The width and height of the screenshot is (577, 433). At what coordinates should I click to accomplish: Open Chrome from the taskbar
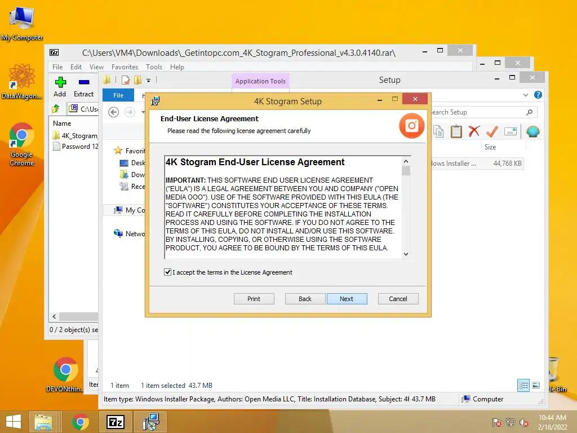(x=81, y=422)
